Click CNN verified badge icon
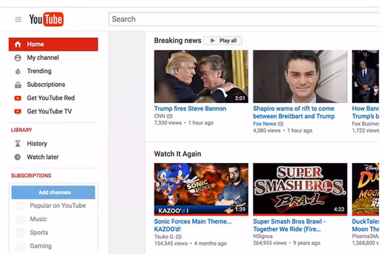Image resolution: width=381 pixels, height=254 pixels. [169, 116]
